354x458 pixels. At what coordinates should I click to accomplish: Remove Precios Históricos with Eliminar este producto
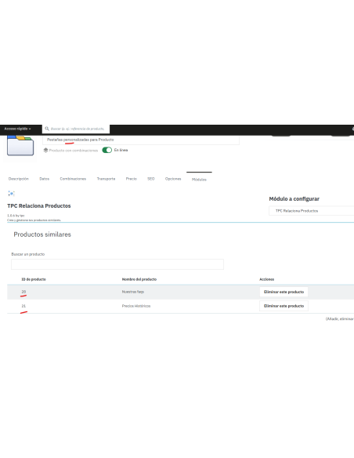pyautogui.click(x=284, y=306)
